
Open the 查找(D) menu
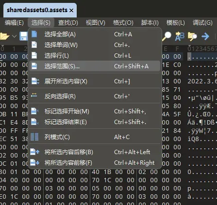click(x=68, y=23)
